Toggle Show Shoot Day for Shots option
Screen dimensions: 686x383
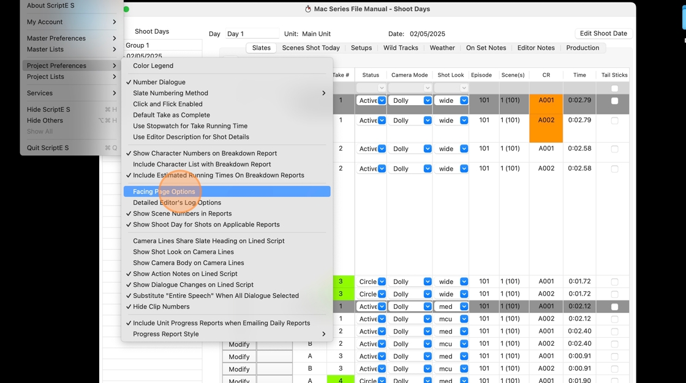point(227,225)
